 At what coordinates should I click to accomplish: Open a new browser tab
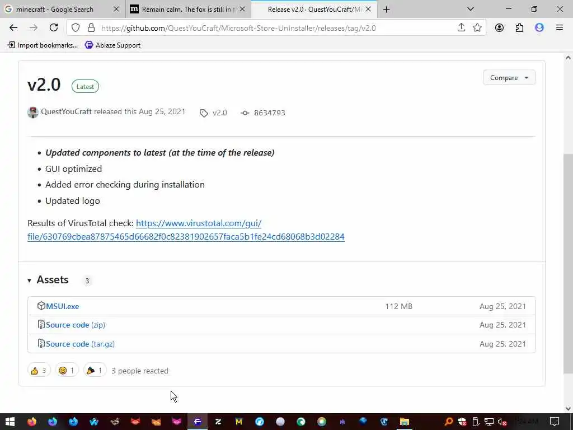click(x=386, y=10)
